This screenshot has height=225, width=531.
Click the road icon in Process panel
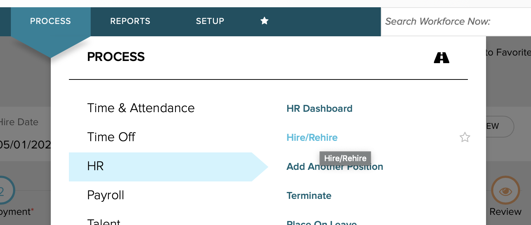click(x=441, y=57)
